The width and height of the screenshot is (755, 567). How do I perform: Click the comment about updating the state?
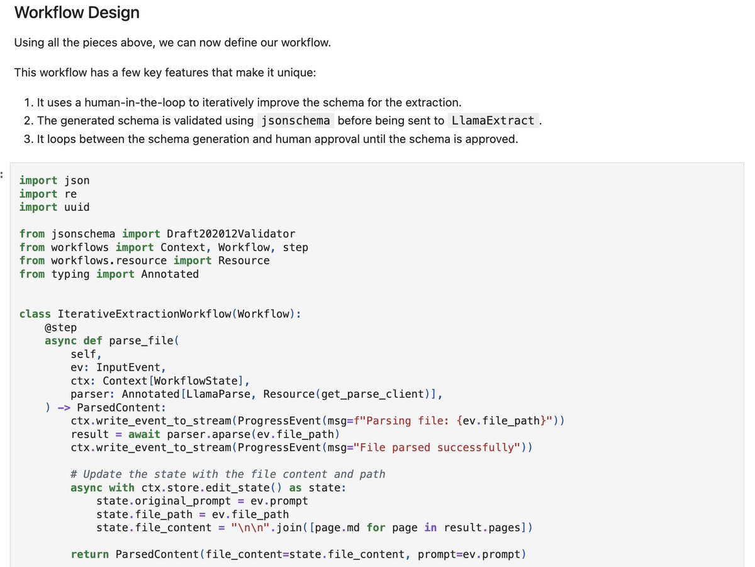(x=228, y=474)
